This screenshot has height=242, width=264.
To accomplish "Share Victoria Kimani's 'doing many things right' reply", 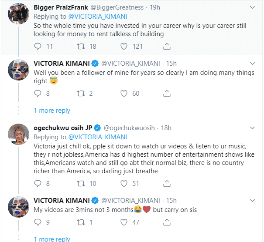I will [166, 93].
